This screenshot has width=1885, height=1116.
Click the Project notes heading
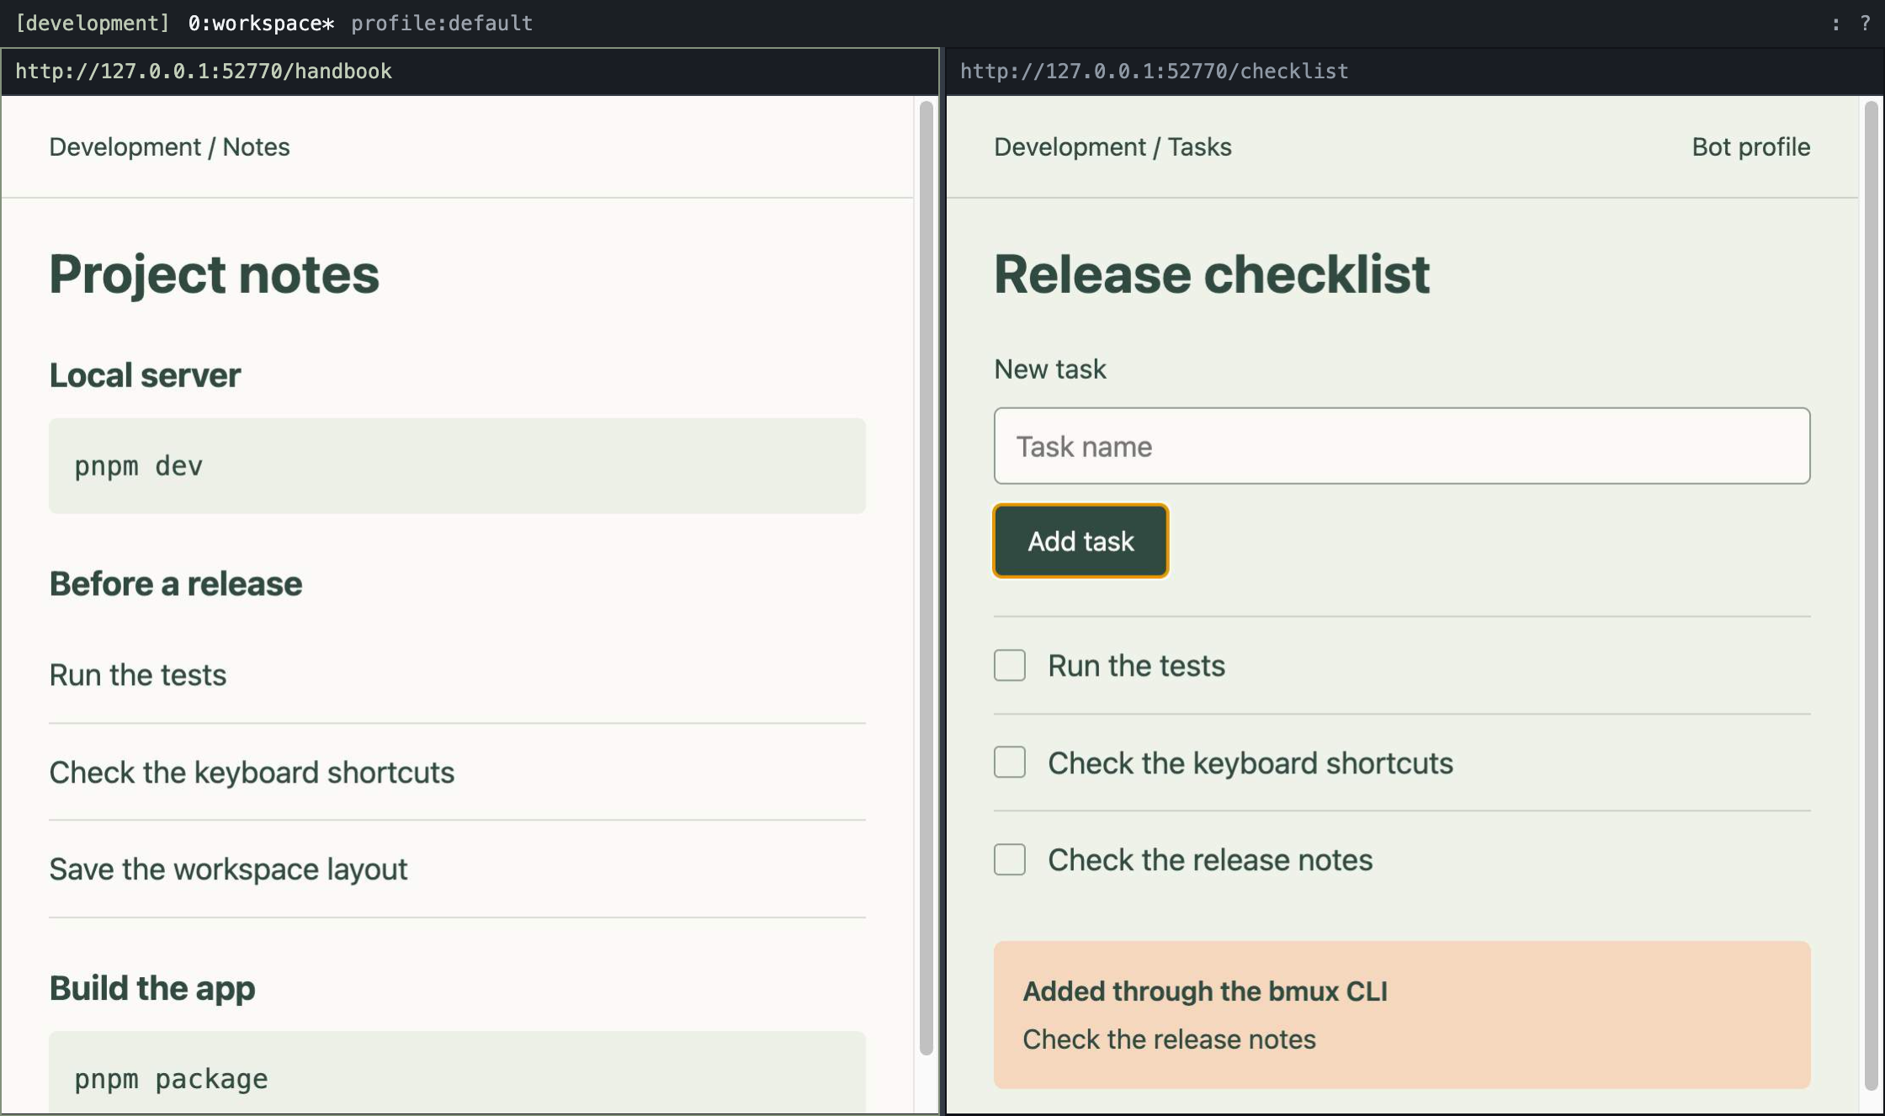point(214,274)
